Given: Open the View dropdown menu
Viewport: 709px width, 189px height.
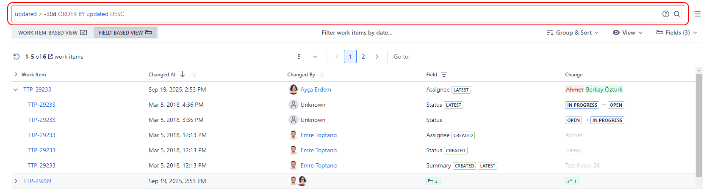Looking at the screenshot, I should coord(628,32).
